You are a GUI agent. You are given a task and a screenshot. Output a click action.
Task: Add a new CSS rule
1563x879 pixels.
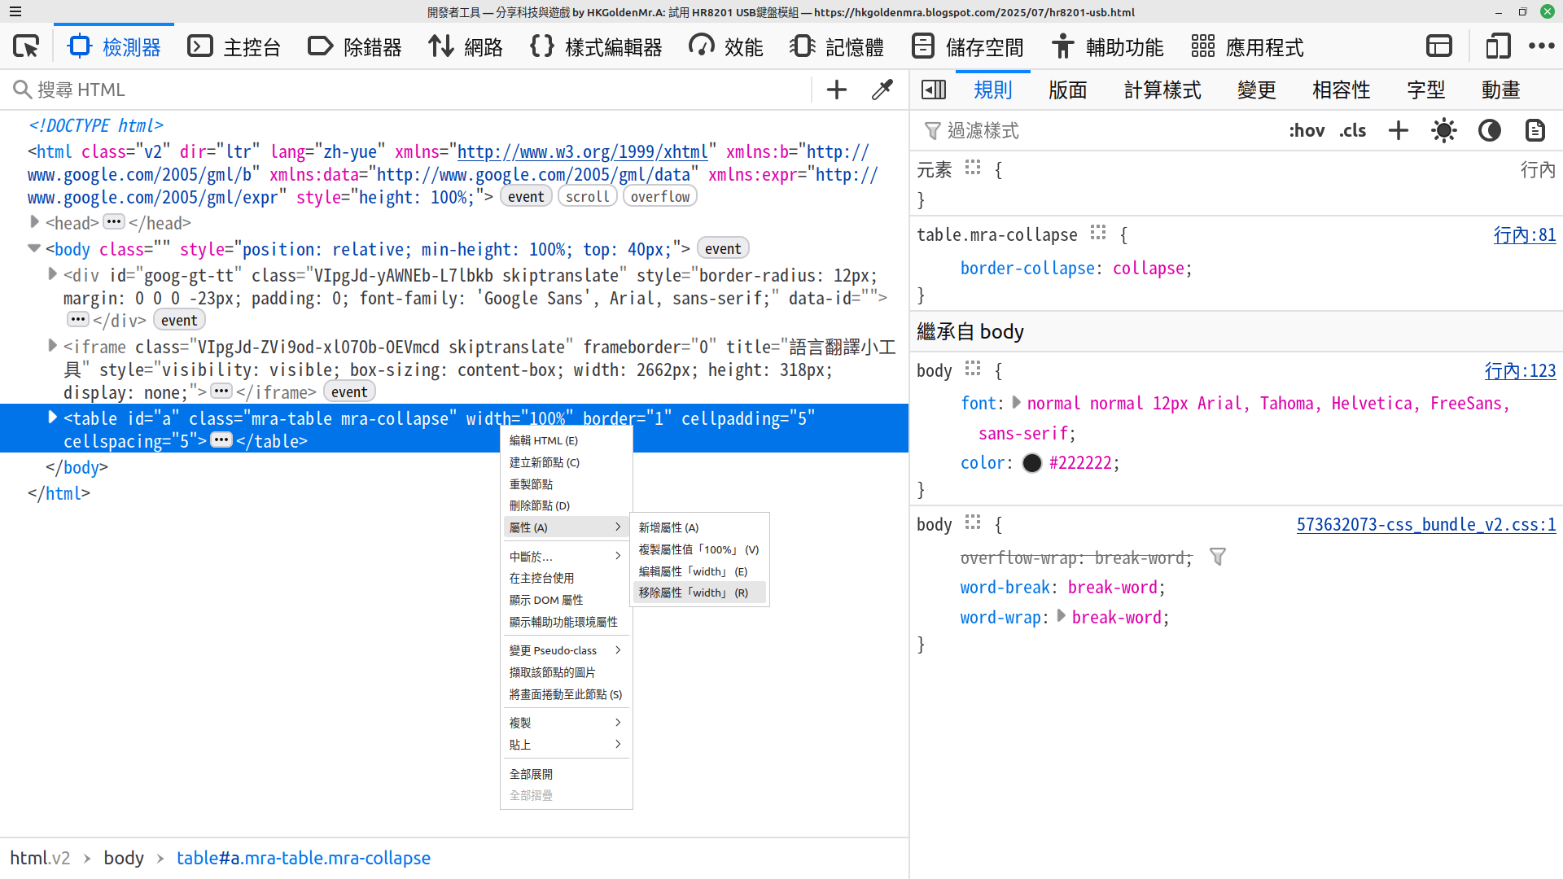1399,130
